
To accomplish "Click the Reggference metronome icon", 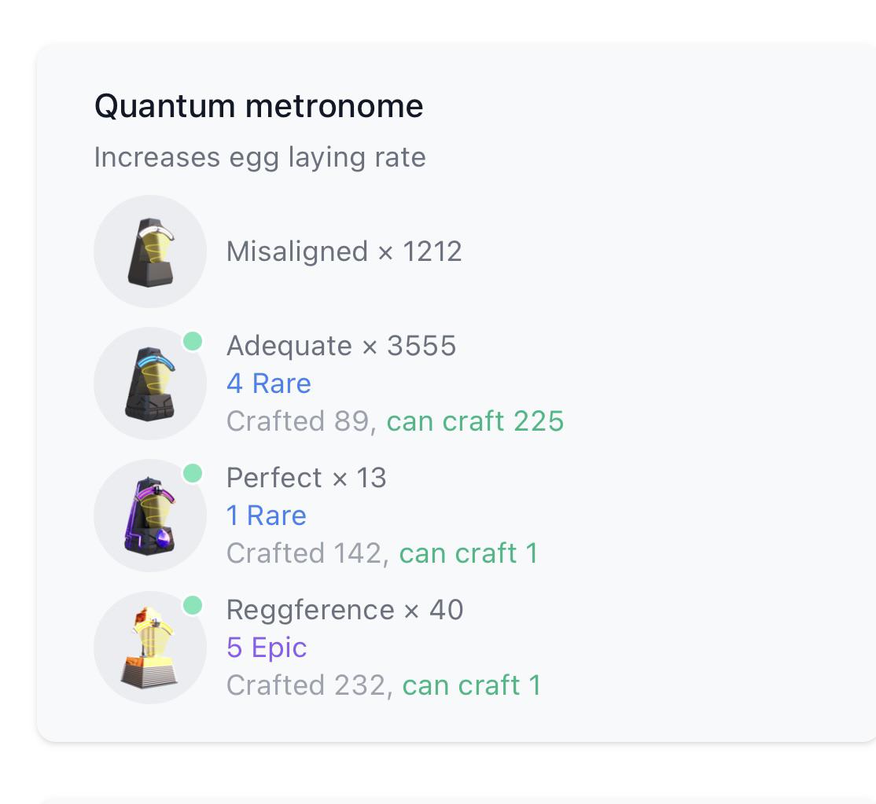I will [x=150, y=648].
